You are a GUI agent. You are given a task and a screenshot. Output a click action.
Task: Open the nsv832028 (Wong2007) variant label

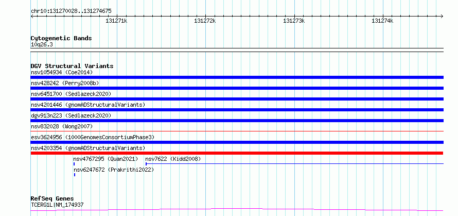62,126
